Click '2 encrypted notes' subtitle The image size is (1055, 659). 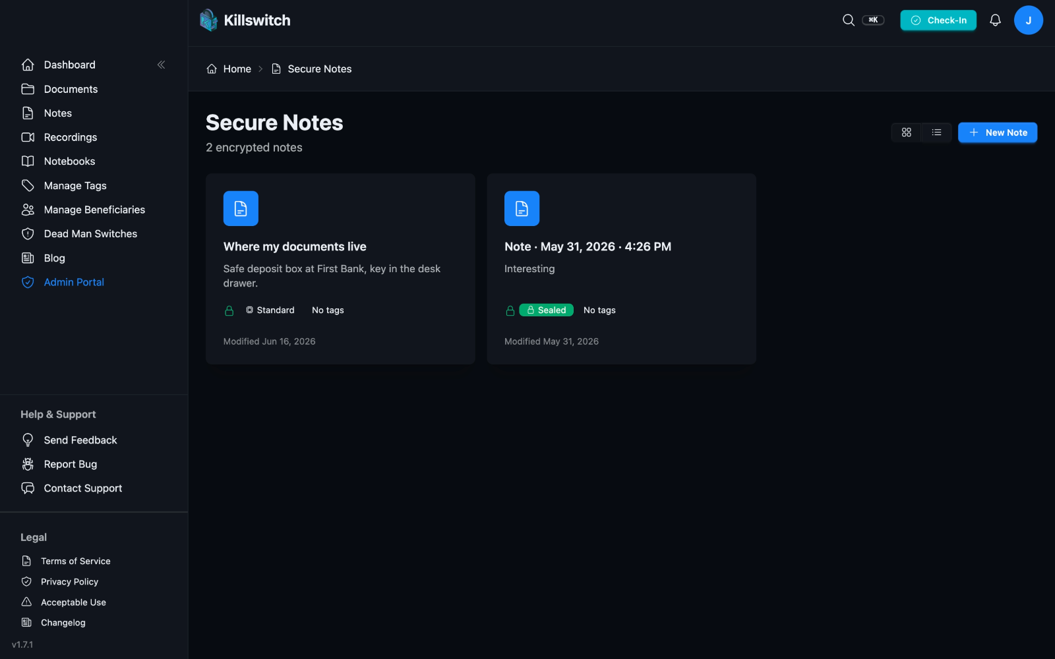coord(254,148)
